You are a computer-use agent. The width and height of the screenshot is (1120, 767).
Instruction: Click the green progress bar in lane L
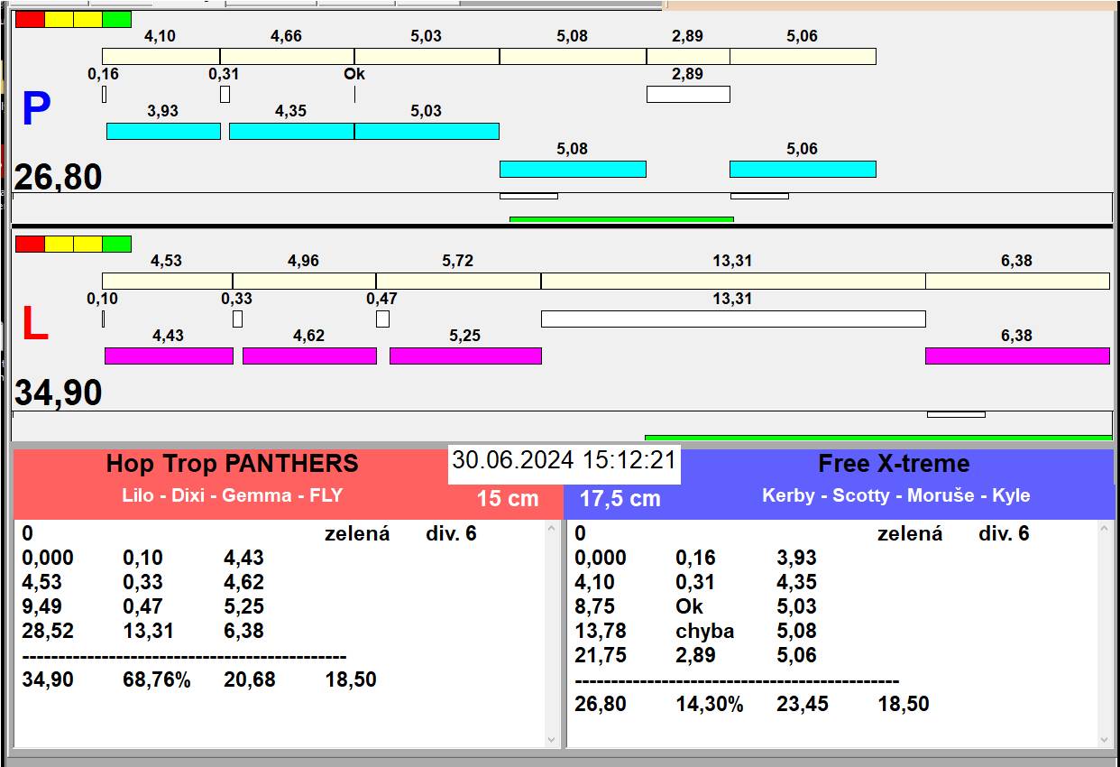878,438
